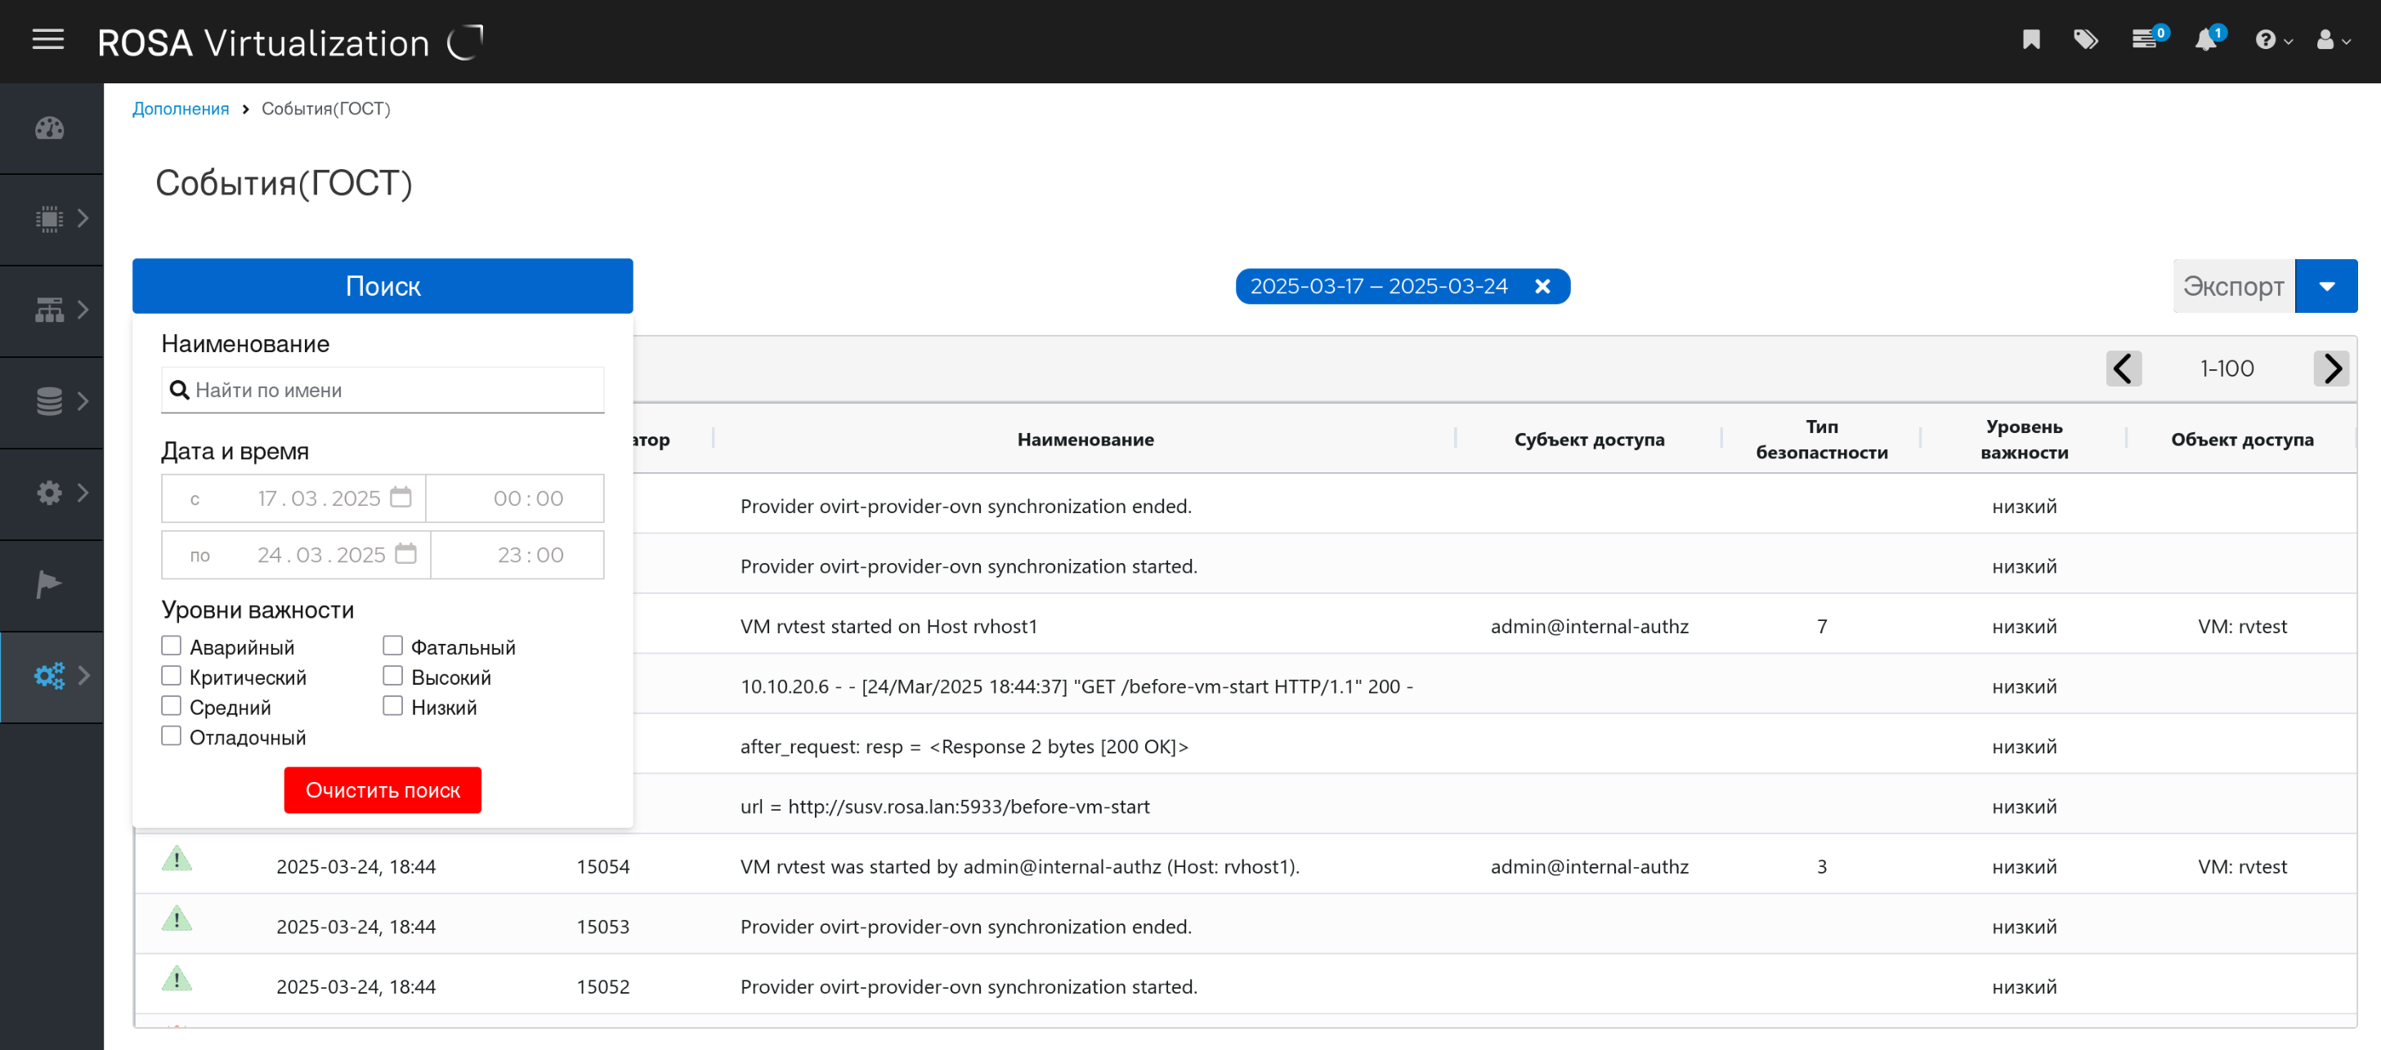Open the tasks list icon with badge
Viewport: 2381px width, 1050px height.
click(2145, 40)
